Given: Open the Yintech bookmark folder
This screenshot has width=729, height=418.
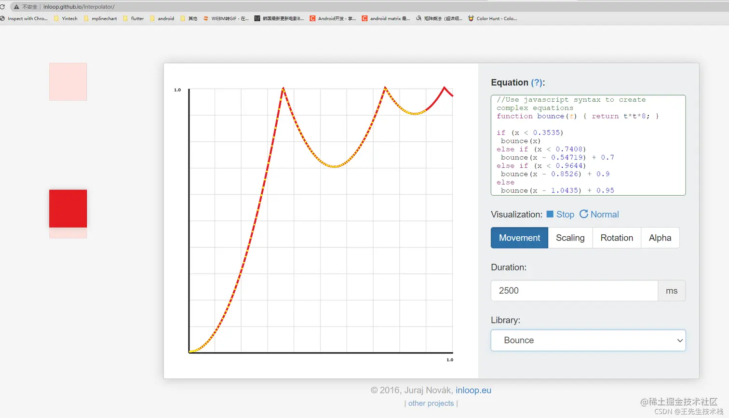Looking at the screenshot, I should [66, 18].
